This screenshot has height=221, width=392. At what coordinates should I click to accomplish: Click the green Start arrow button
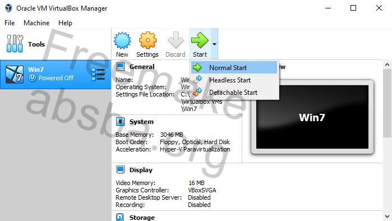(200, 44)
